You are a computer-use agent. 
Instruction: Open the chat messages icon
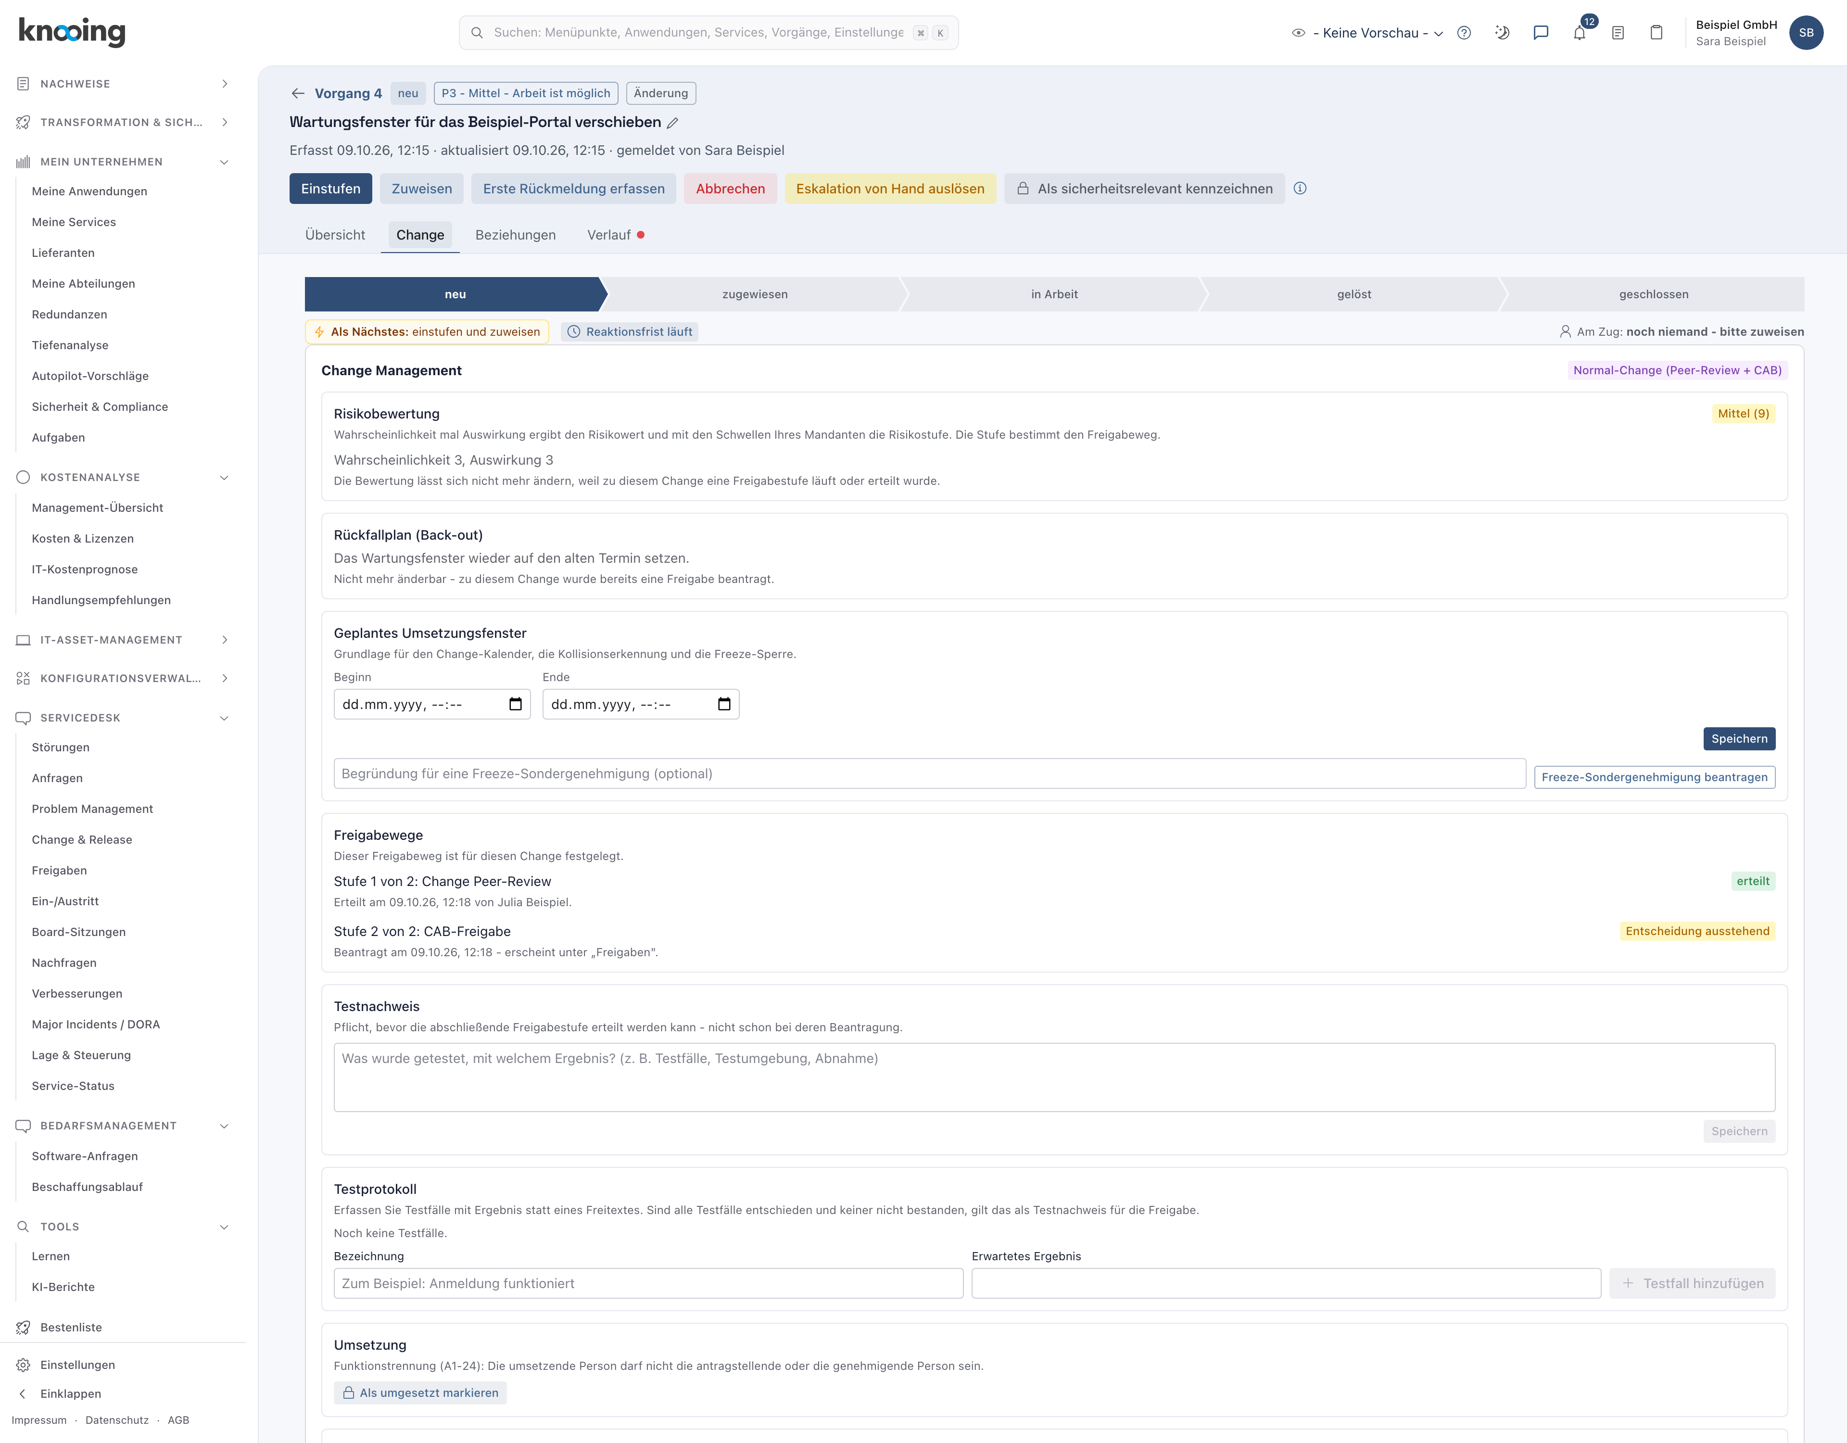click(x=1541, y=33)
